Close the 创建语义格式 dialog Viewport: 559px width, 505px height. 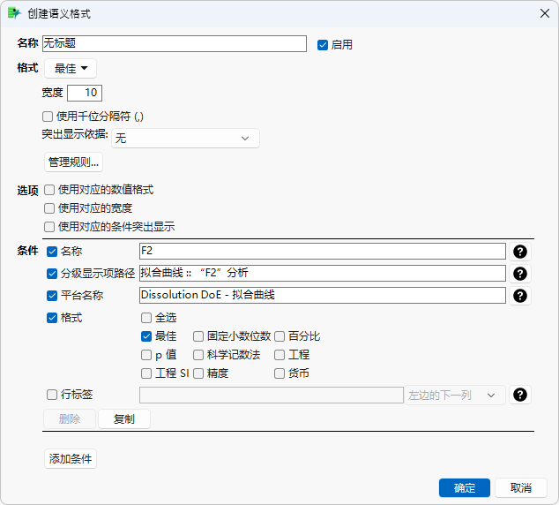544,13
